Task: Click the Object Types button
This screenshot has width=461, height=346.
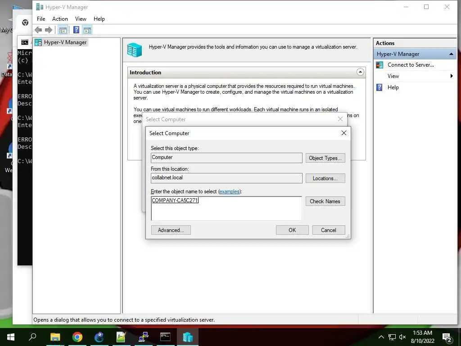Action: tap(325, 158)
